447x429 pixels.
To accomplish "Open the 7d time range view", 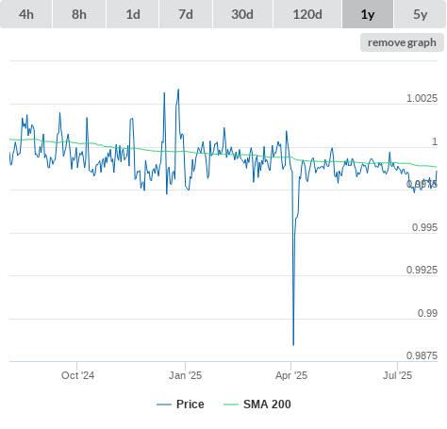I will click(186, 14).
